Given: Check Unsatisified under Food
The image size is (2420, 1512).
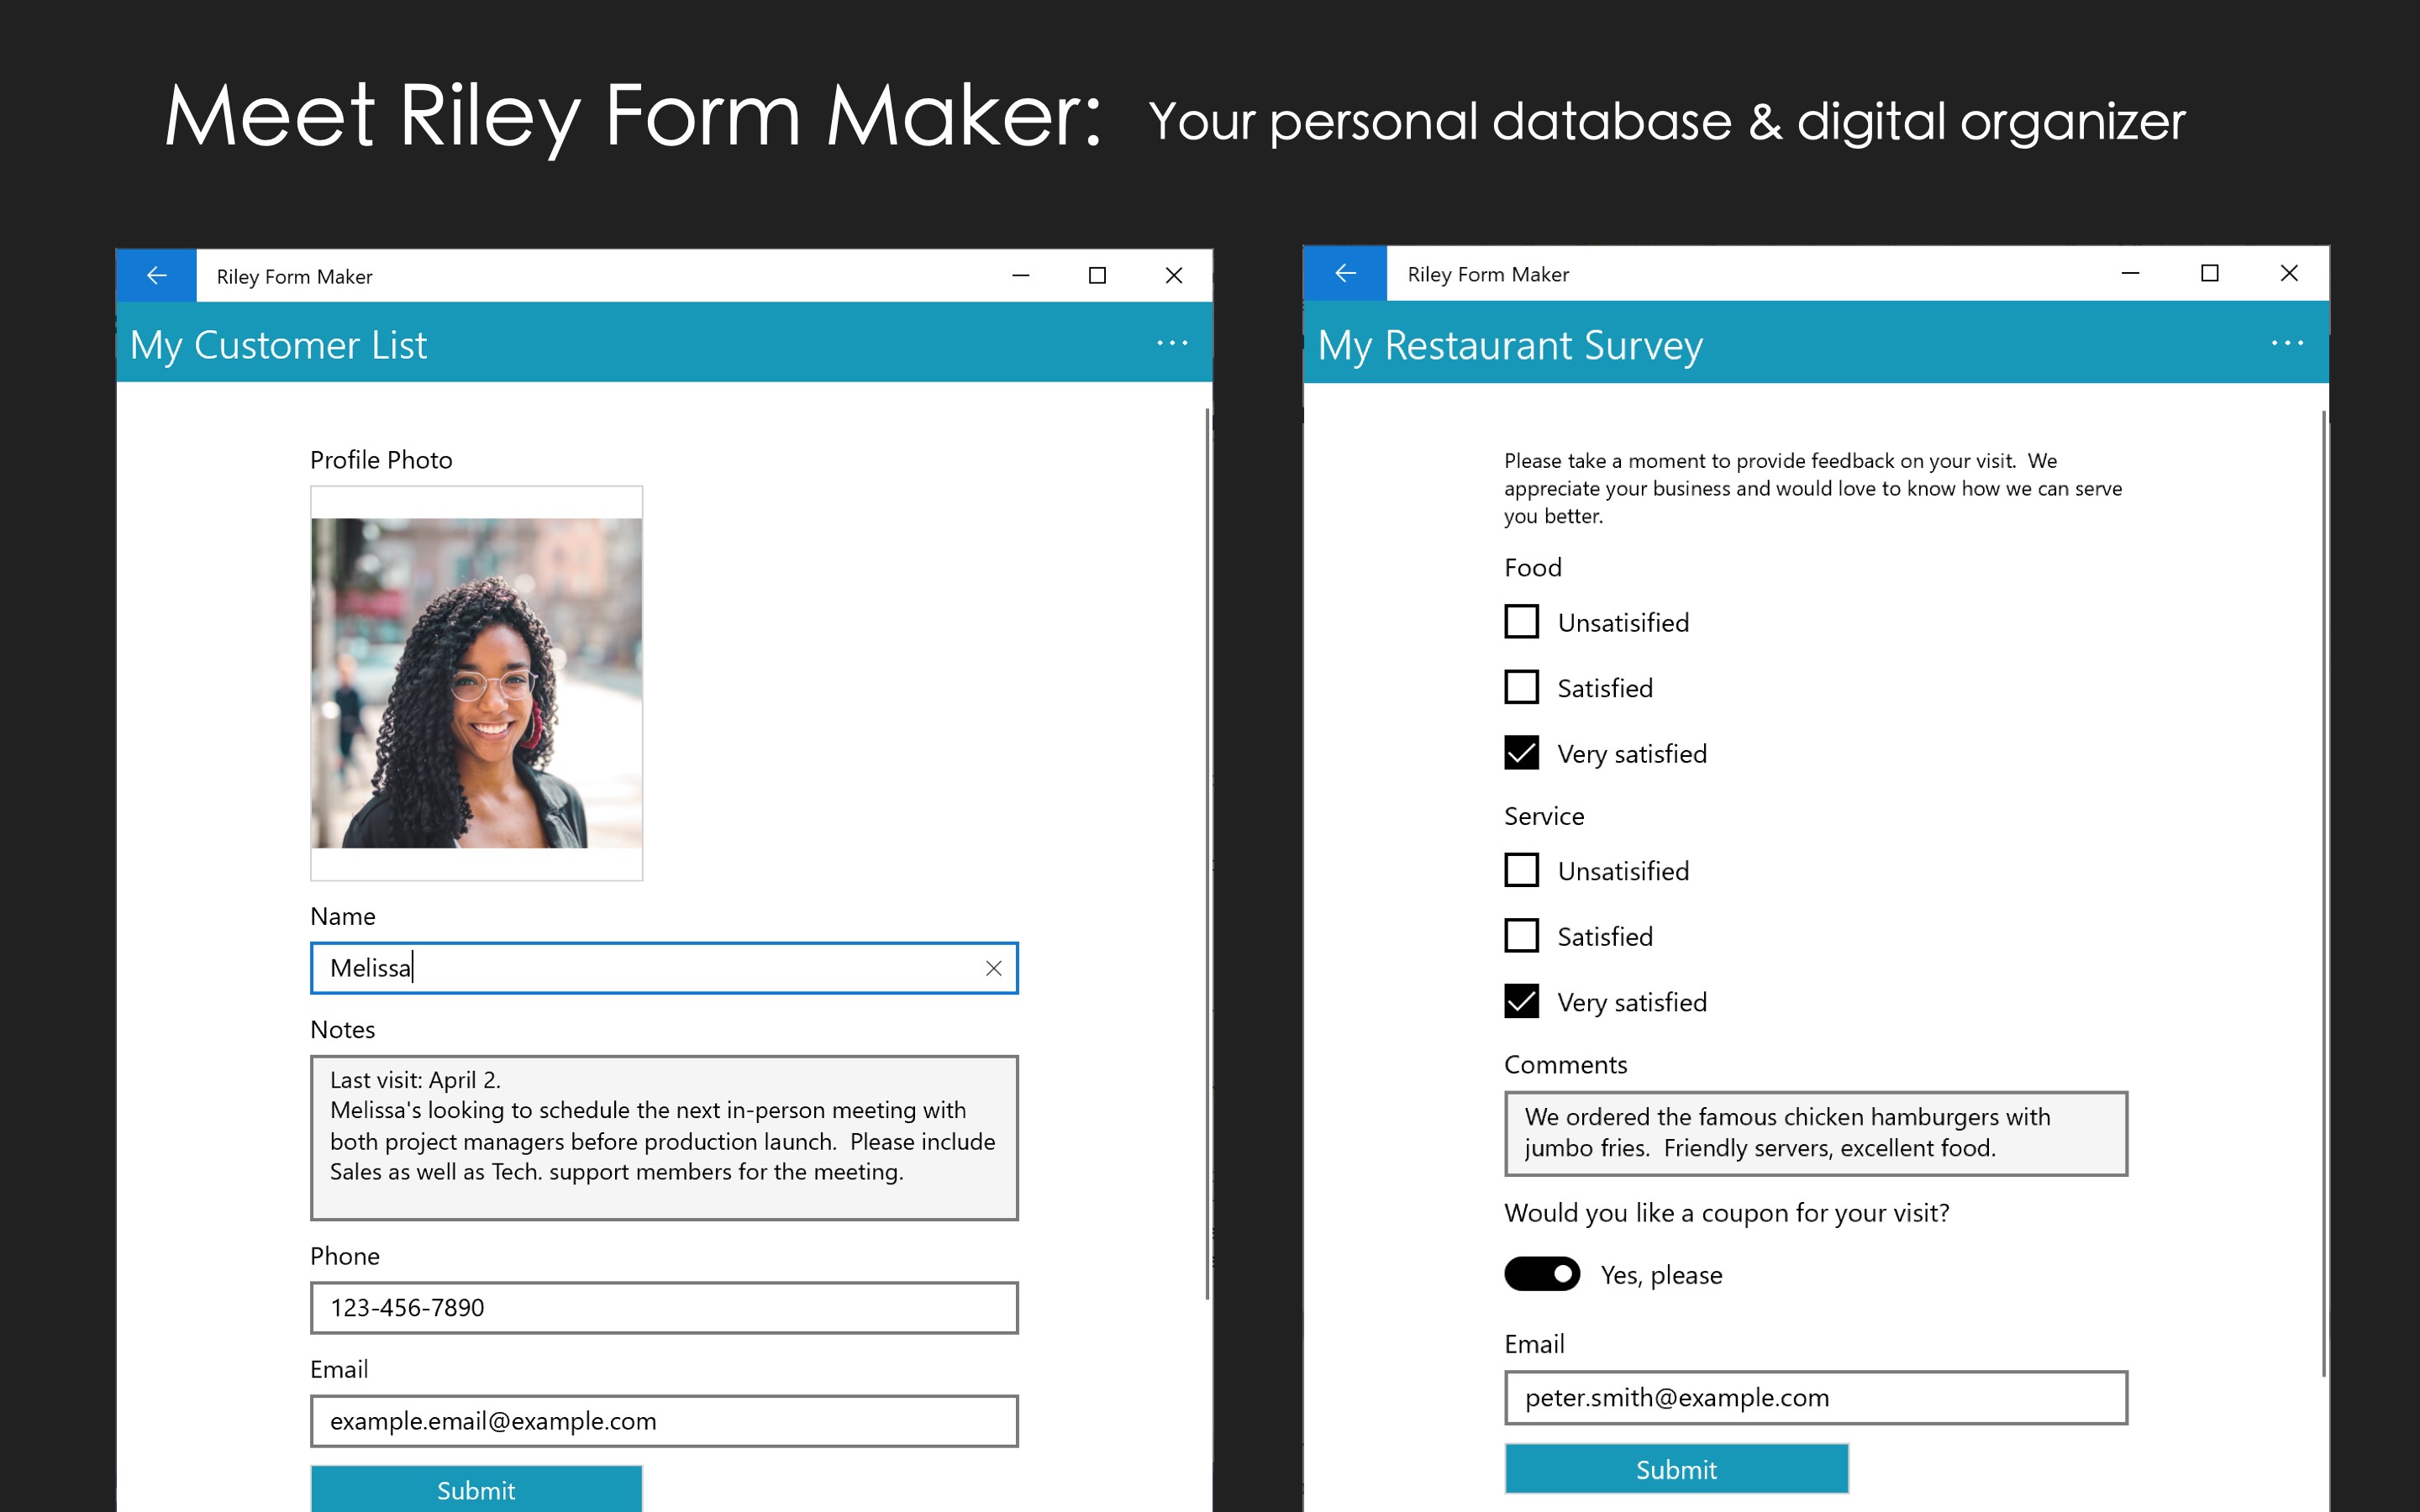Looking at the screenshot, I should click(1521, 622).
